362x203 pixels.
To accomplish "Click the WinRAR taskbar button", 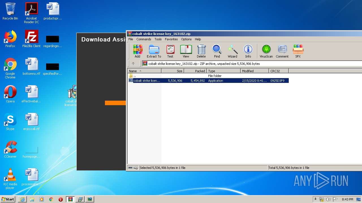I will pyautogui.click(x=70, y=199).
